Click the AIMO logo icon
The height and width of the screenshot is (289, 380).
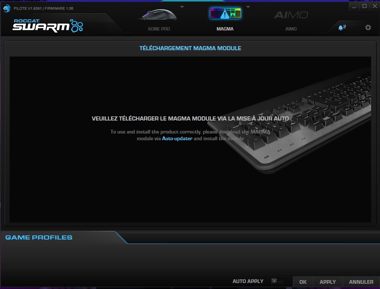(x=291, y=15)
